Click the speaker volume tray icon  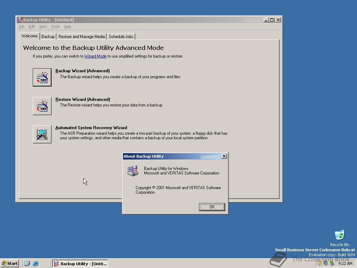[x=326, y=263]
